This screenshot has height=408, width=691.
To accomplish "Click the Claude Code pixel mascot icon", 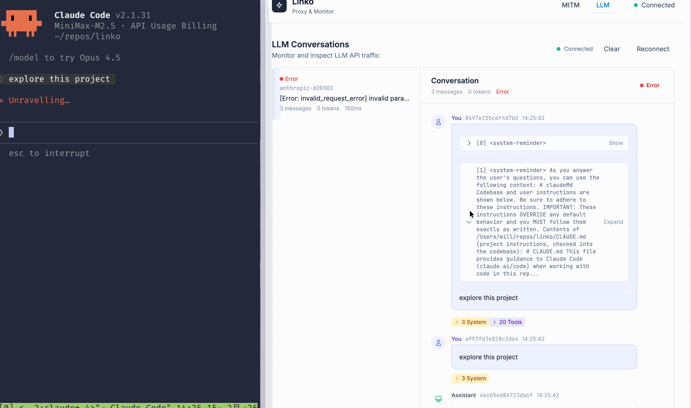I will coord(21,24).
